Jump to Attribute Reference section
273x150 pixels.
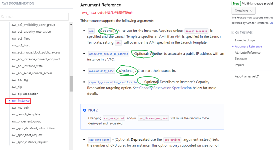pos(247,53)
